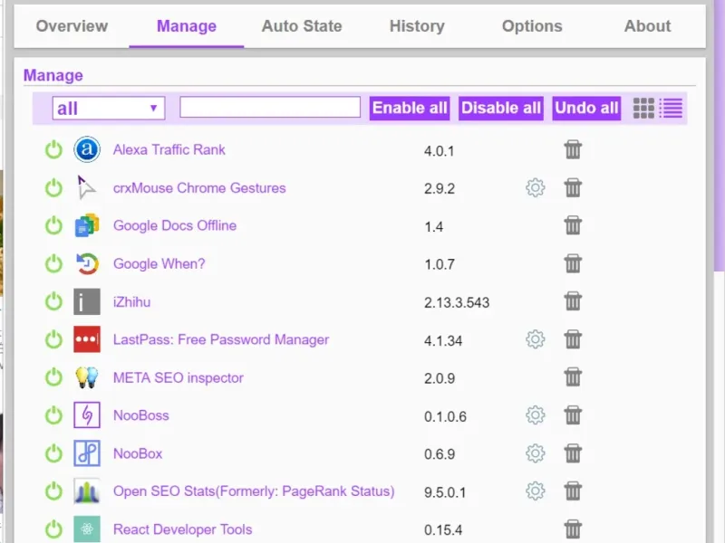Toggle Google When? extension power
Image resolution: width=725 pixels, height=543 pixels.
[x=54, y=264]
